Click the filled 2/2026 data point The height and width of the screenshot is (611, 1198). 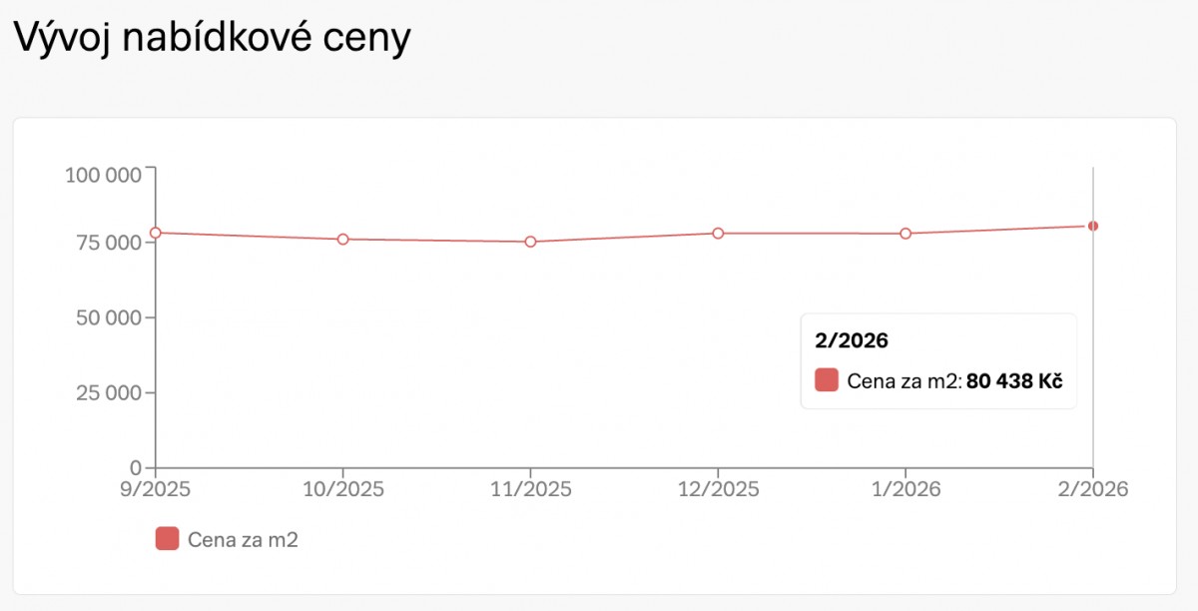1093,226
